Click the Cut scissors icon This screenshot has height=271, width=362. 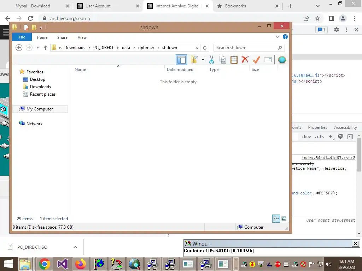point(211,59)
